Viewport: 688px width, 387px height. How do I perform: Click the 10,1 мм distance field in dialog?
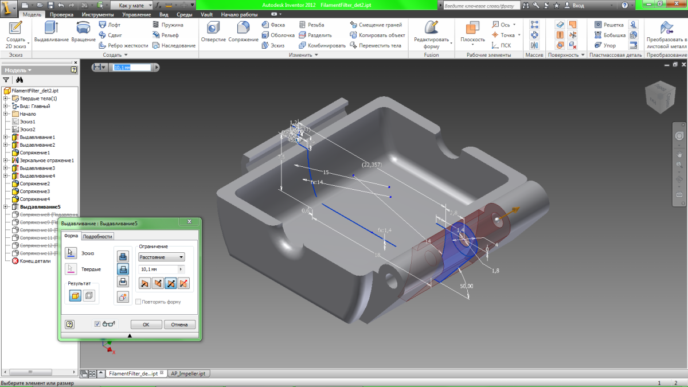(x=158, y=269)
